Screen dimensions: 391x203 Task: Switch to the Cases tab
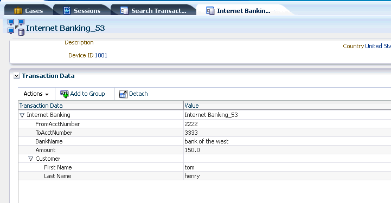coord(28,11)
